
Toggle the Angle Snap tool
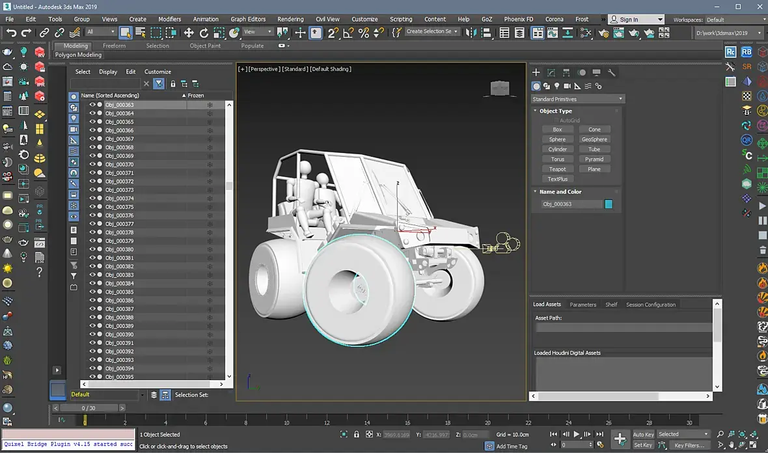(x=348, y=33)
